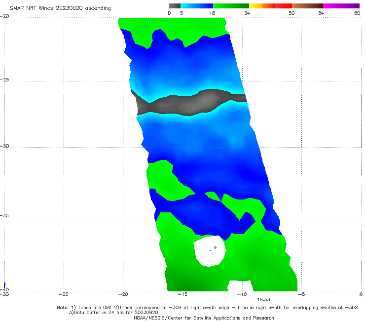The image size is (365, 321).
Task: Click the bottom-axis longitude label -5
Action: click(x=301, y=294)
